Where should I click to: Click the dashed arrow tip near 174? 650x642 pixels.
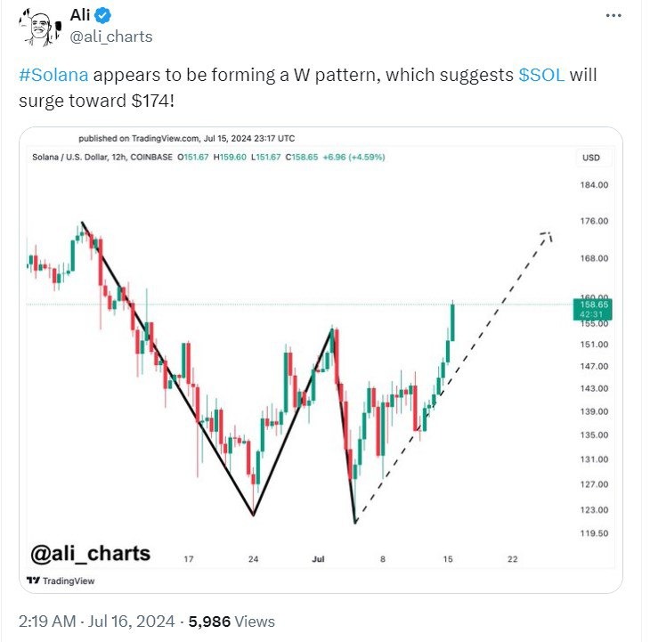point(548,234)
